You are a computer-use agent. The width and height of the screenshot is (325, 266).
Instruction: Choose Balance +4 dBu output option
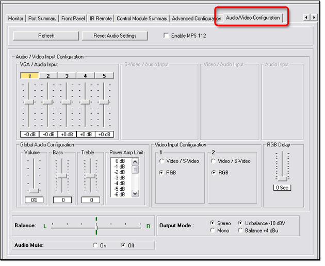[240, 231]
